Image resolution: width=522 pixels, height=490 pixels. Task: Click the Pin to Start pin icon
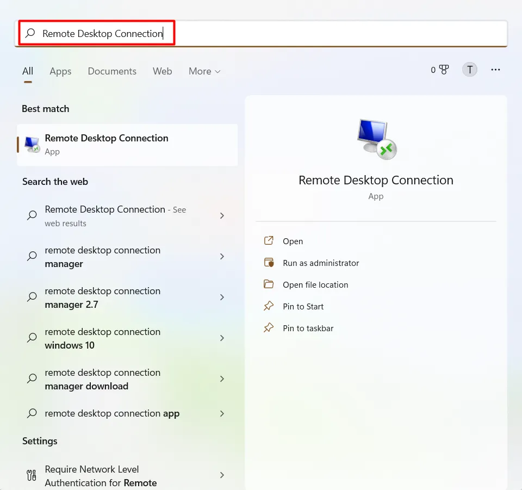tap(269, 306)
